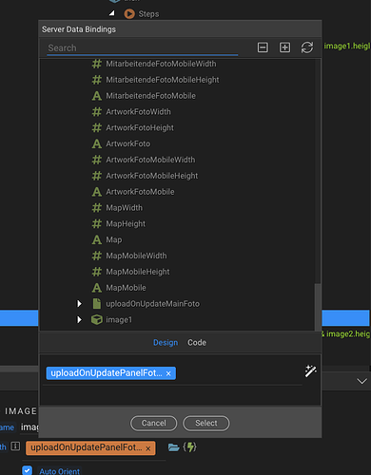Collapse the Steps tree node
This screenshot has width=371, height=475.
click(111, 13)
